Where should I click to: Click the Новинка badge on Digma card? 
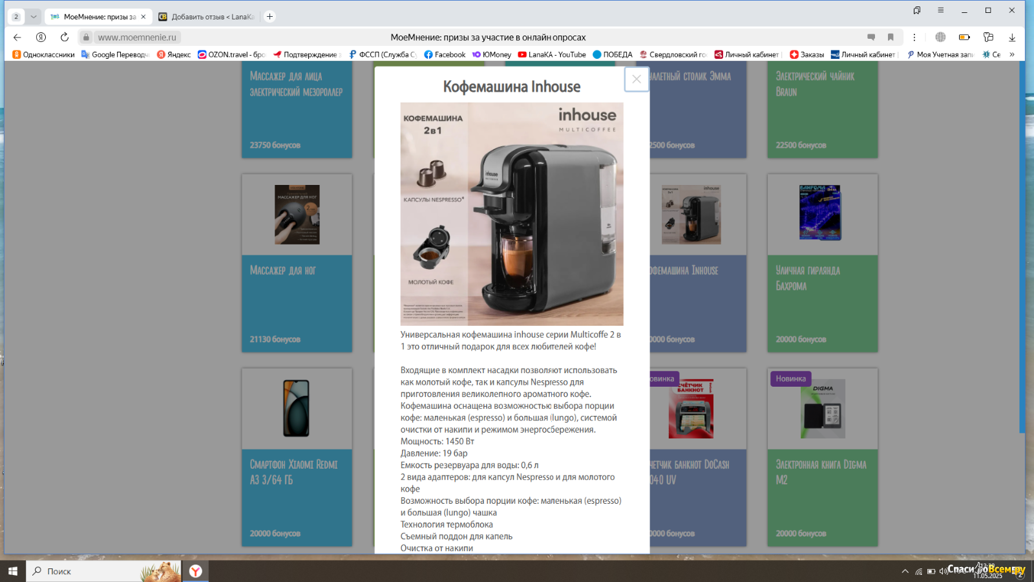click(791, 379)
